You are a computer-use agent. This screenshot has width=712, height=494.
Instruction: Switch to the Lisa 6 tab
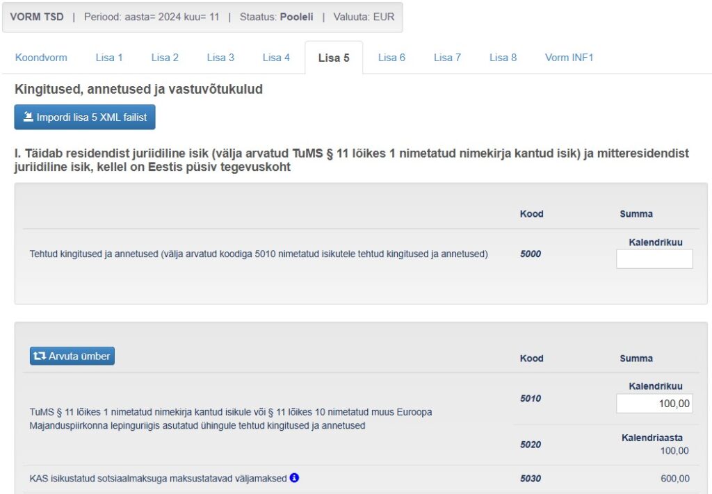[x=391, y=58]
